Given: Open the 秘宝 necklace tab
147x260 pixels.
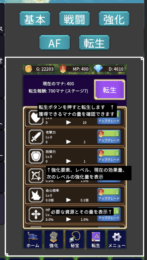Looking at the screenshot, I should click(x=75, y=239).
